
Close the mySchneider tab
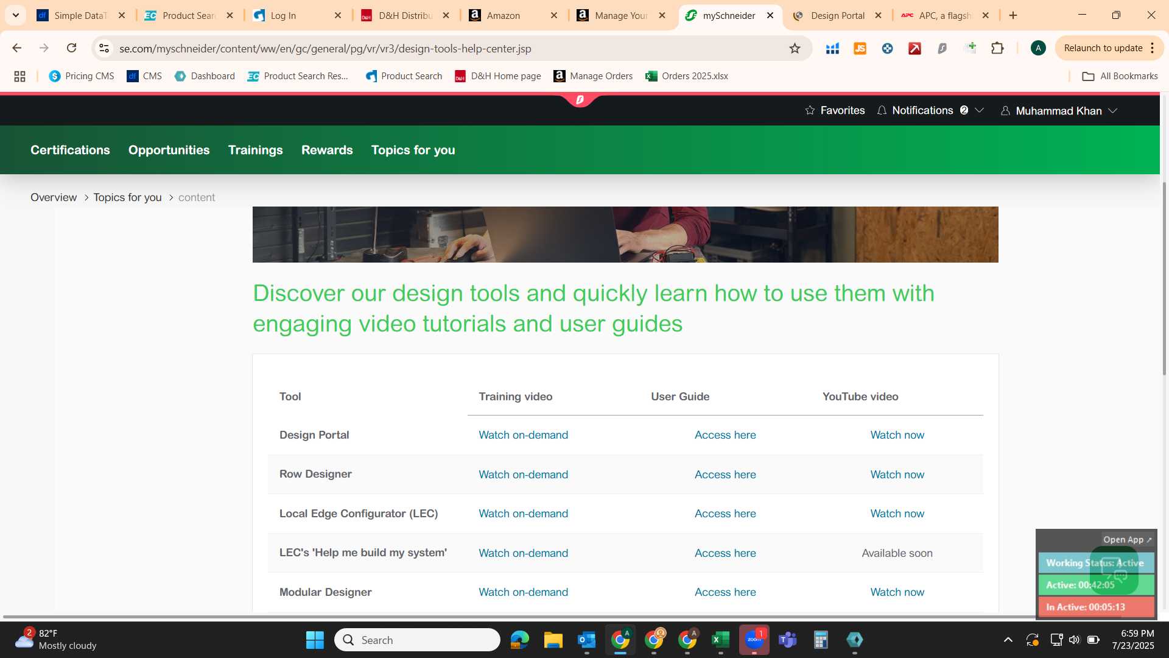(770, 15)
